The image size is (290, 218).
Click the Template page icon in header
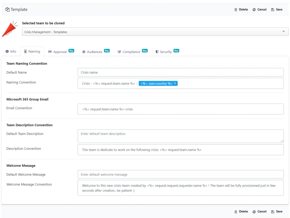coord(7,9)
